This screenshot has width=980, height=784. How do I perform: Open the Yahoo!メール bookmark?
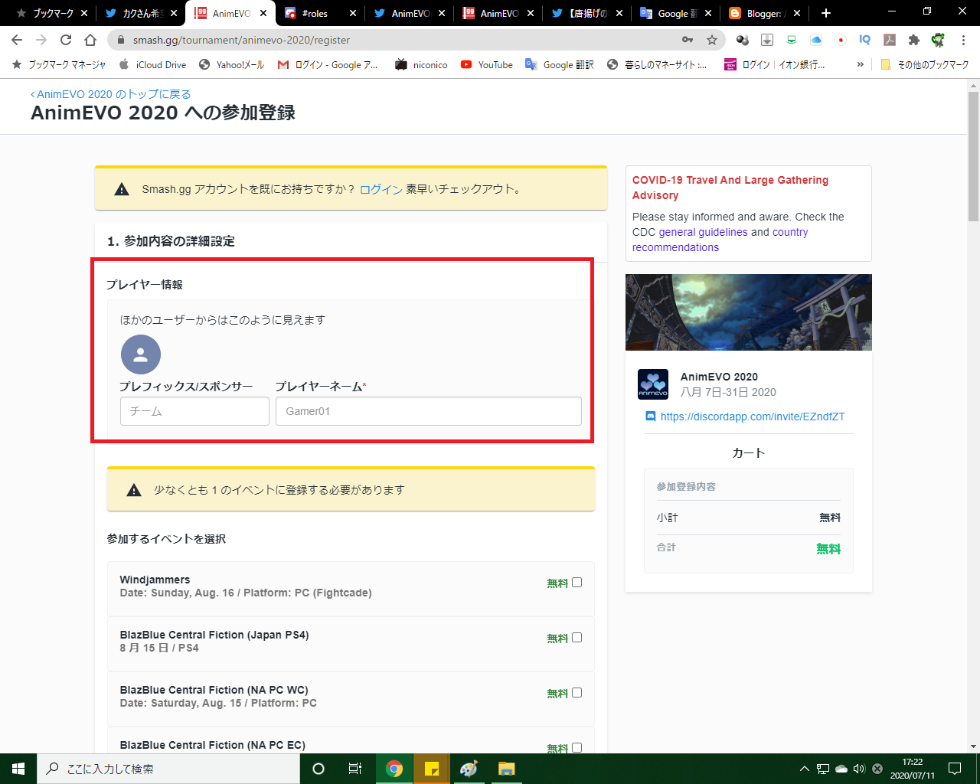coord(231,64)
